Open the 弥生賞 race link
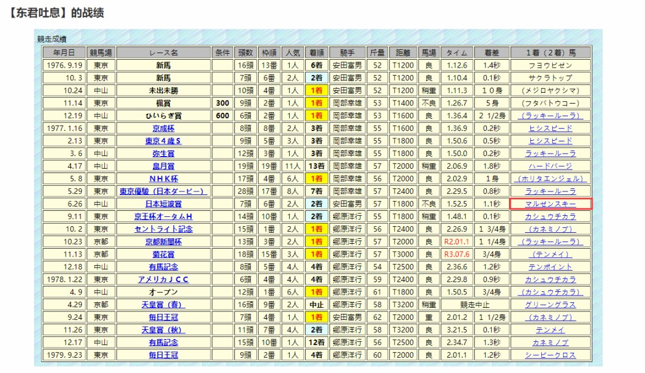The width and height of the screenshot is (645, 373). (x=163, y=154)
